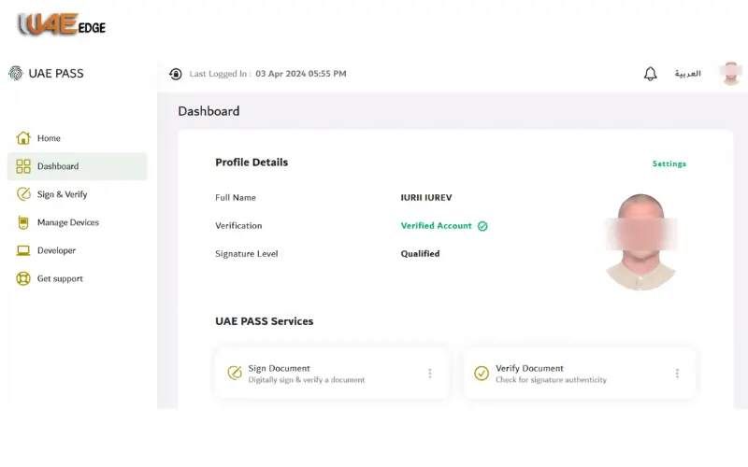Open Sign Document card options menu
The height and width of the screenshot is (467, 748).
coord(430,373)
